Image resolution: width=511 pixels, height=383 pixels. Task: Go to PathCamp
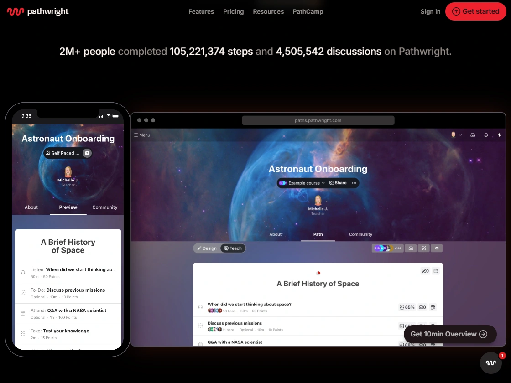[x=308, y=11]
